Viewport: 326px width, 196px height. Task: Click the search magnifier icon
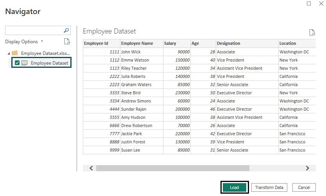tap(66, 30)
